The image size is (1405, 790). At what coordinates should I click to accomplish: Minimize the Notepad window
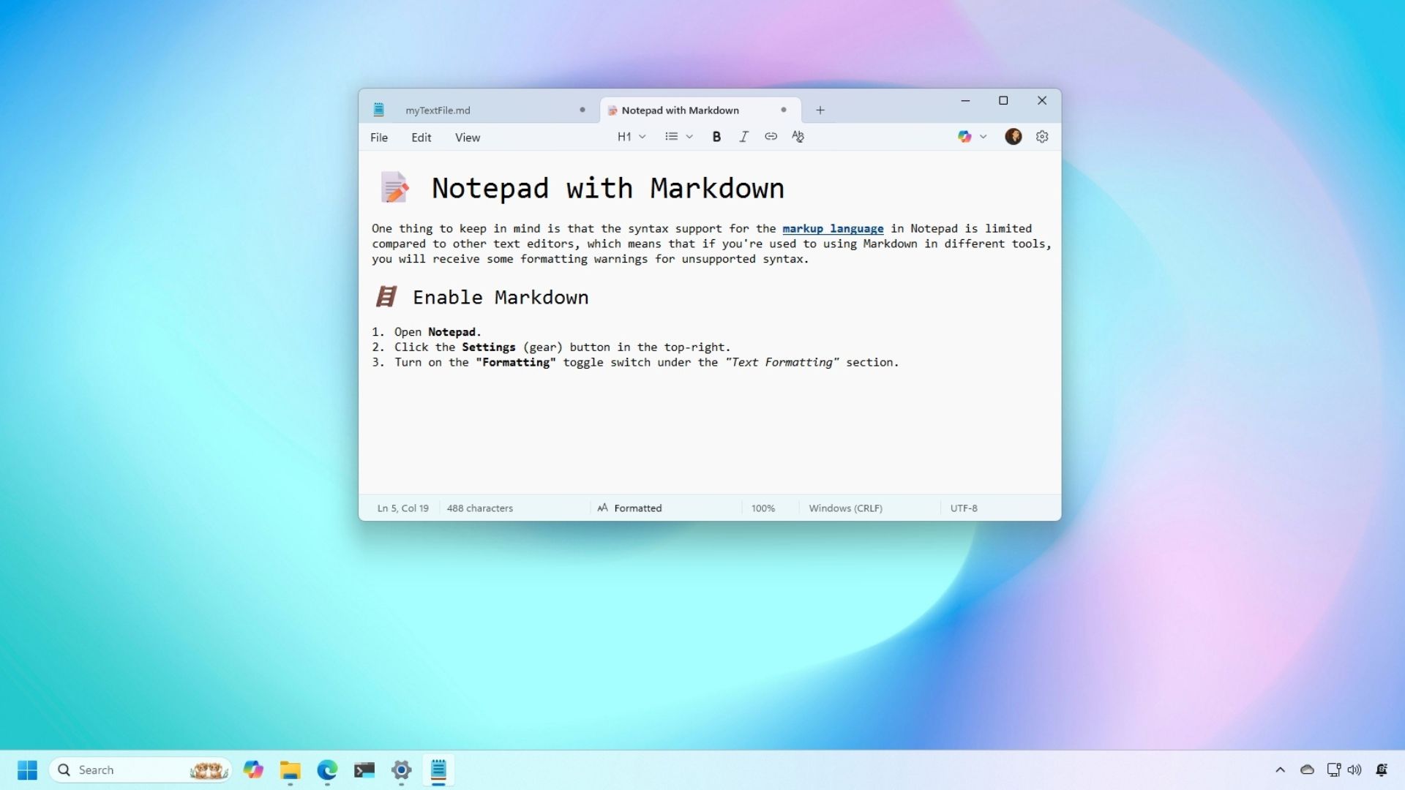[965, 101]
